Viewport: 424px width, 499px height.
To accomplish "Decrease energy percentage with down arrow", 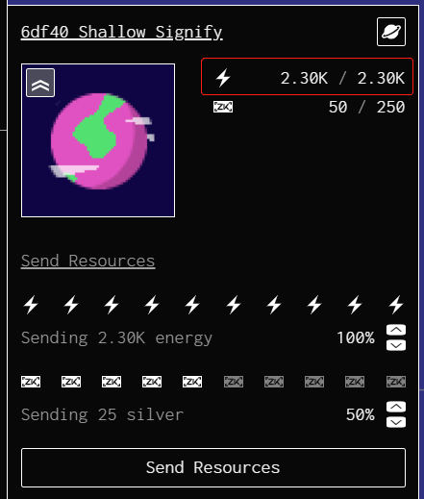I will tap(396, 345).
